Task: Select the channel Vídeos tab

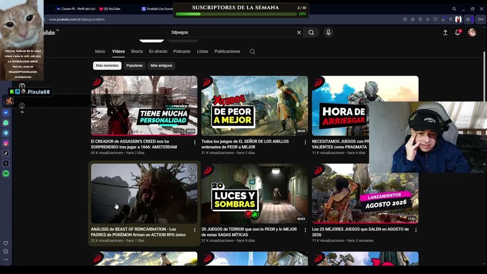Action: (118, 51)
